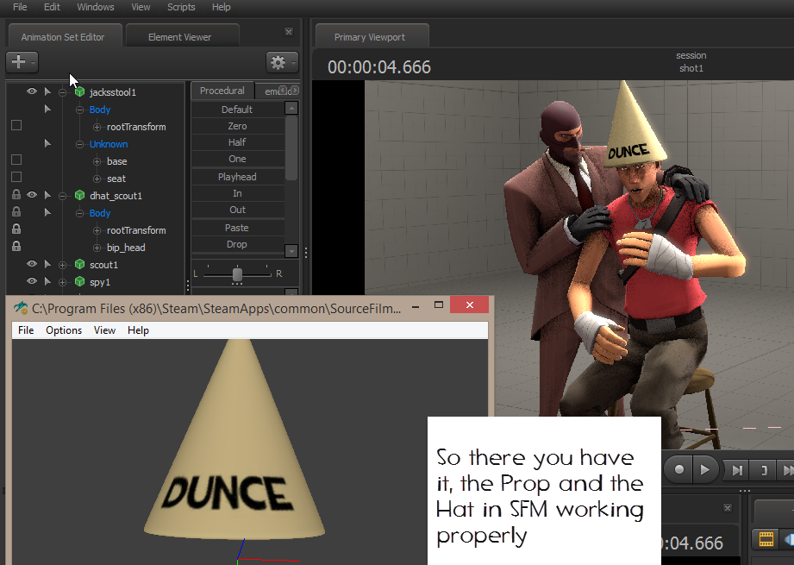This screenshot has width=794, height=565.
Task: Open the Scripts menu
Action: click(181, 7)
